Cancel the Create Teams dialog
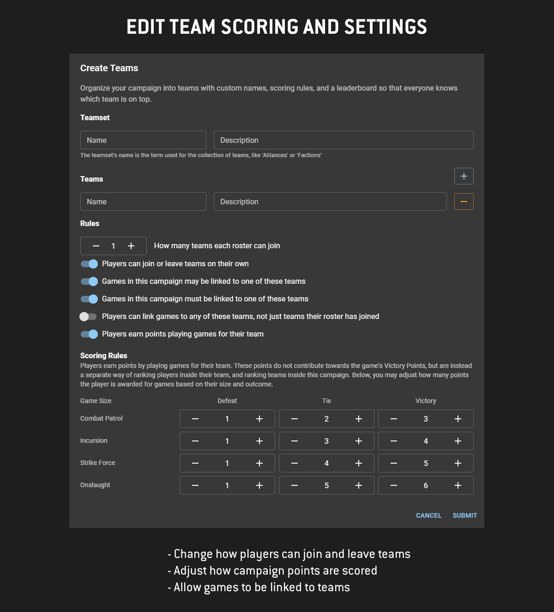Viewport: 554px width, 612px height. coord(428,515)
